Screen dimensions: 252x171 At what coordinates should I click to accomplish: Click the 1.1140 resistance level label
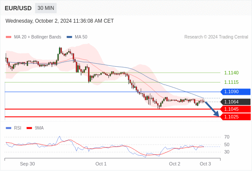click(231, 73)
